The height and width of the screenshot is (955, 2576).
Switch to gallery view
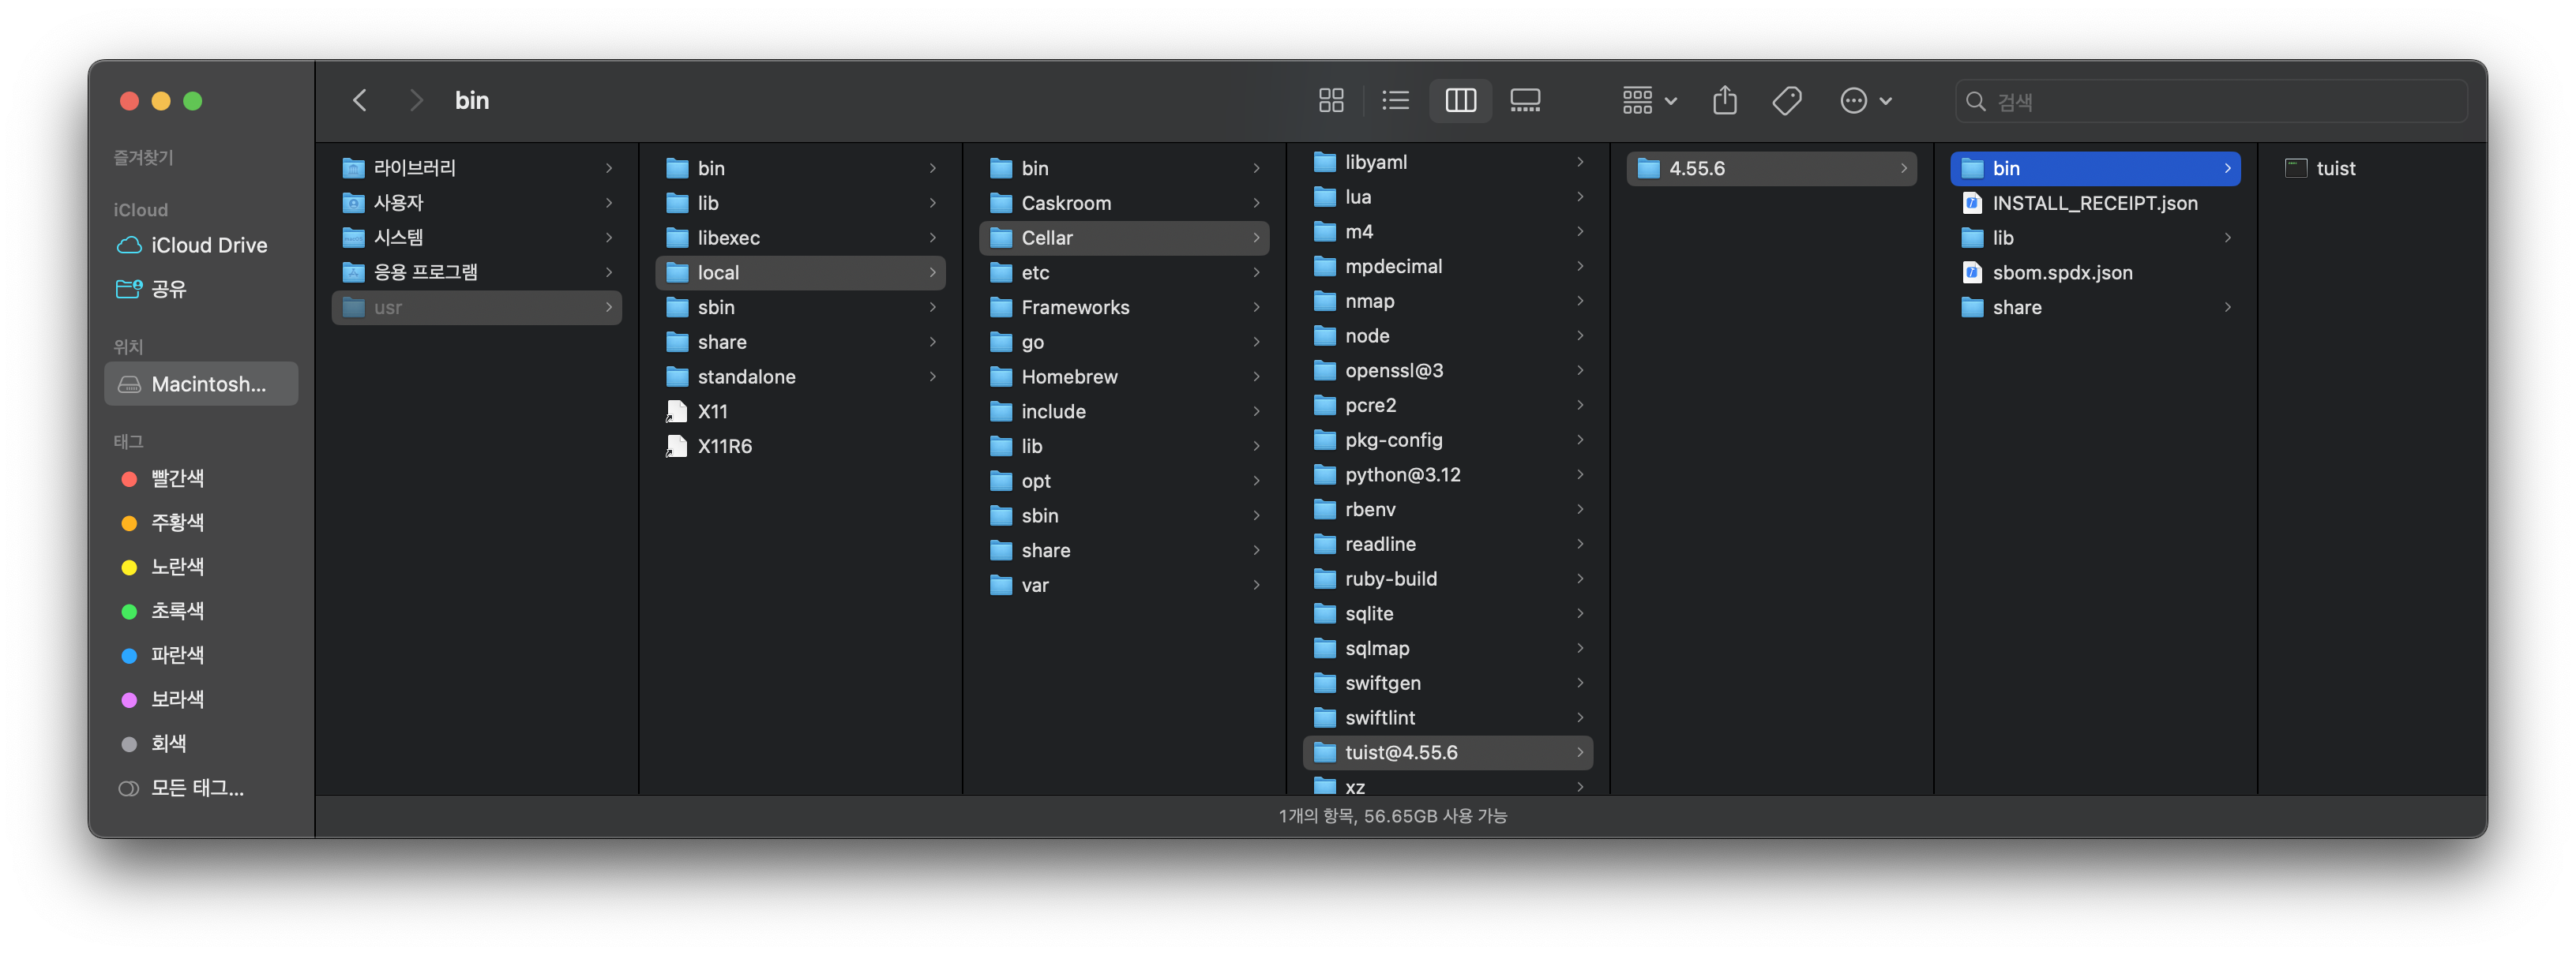tap(1525, 101)
